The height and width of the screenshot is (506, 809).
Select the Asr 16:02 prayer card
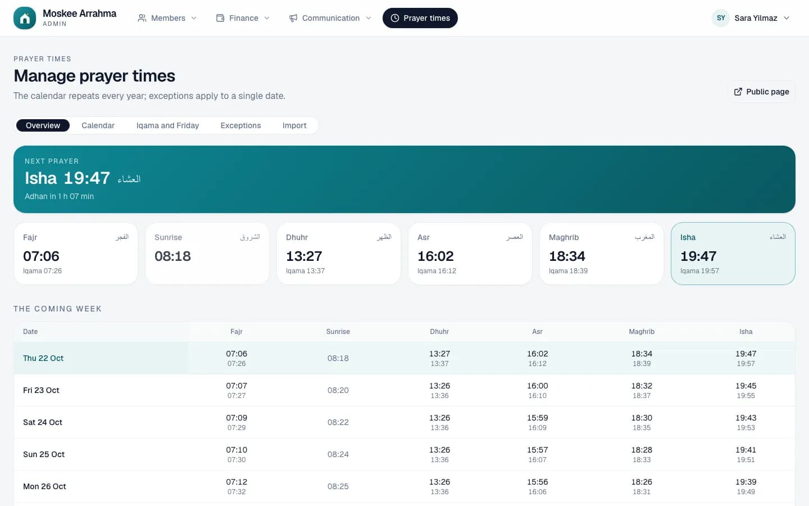(470, 254)
